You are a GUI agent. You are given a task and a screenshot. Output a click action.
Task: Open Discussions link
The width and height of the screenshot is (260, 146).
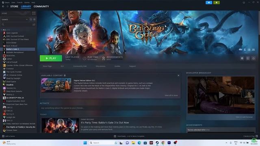pos(100,66)
